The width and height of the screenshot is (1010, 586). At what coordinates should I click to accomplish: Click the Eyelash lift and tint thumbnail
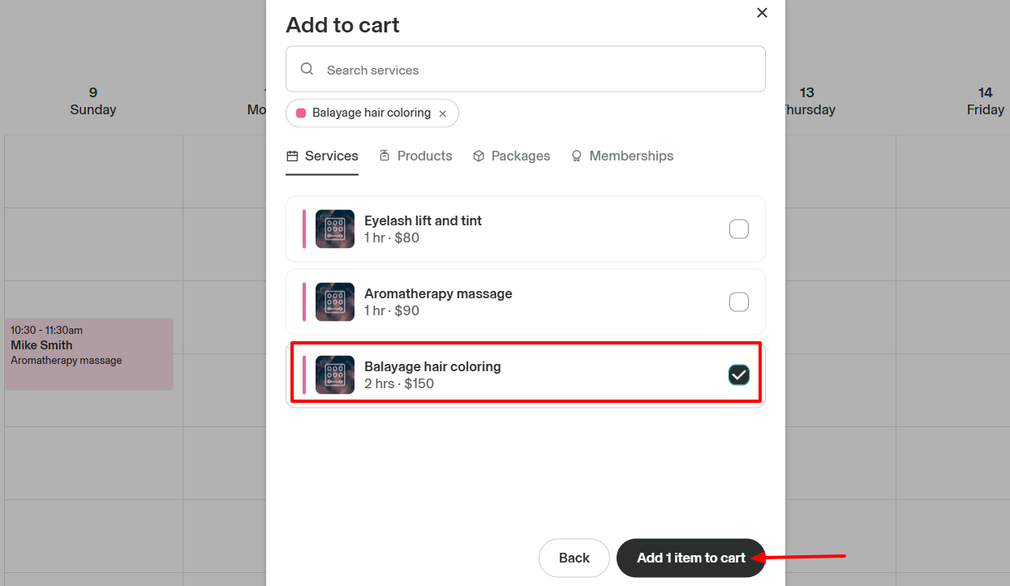coord(335,229)
